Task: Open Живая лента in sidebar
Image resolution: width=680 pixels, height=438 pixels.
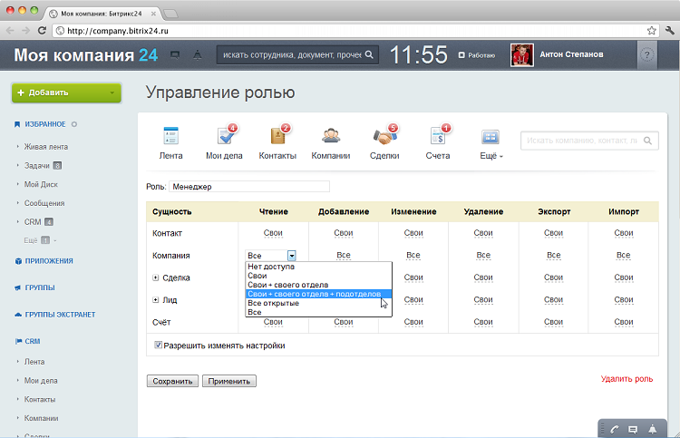Action: [x=46, y=147]
